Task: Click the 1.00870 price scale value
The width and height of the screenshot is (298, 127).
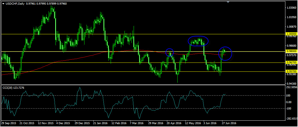Action: 291,27
